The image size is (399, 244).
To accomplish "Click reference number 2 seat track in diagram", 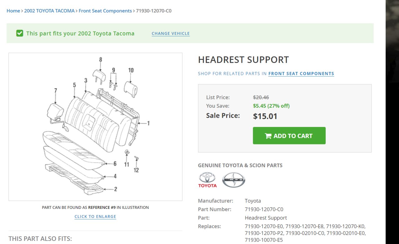I will [116, 189].
